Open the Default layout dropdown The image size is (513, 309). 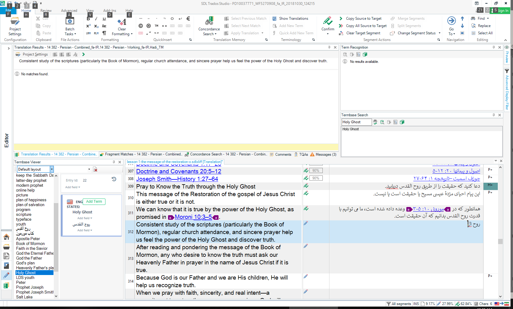[52, 169]
